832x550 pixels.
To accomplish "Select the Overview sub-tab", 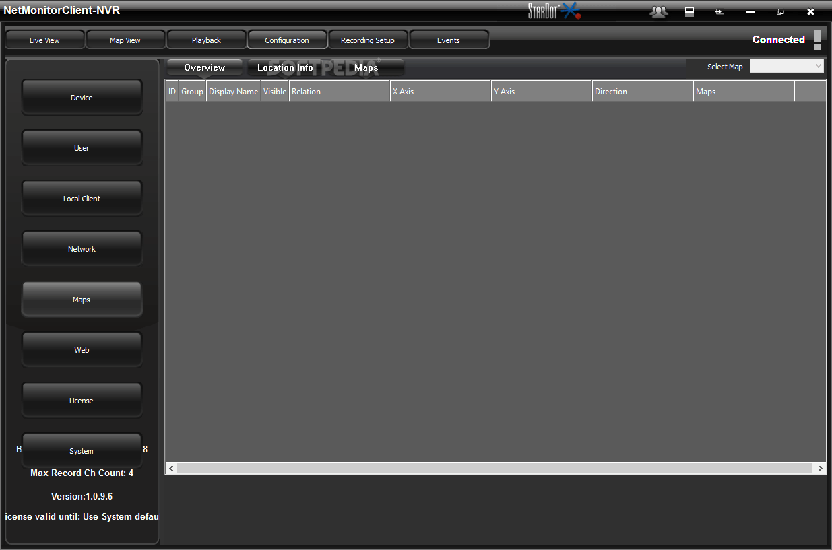I will click(205, 67).
